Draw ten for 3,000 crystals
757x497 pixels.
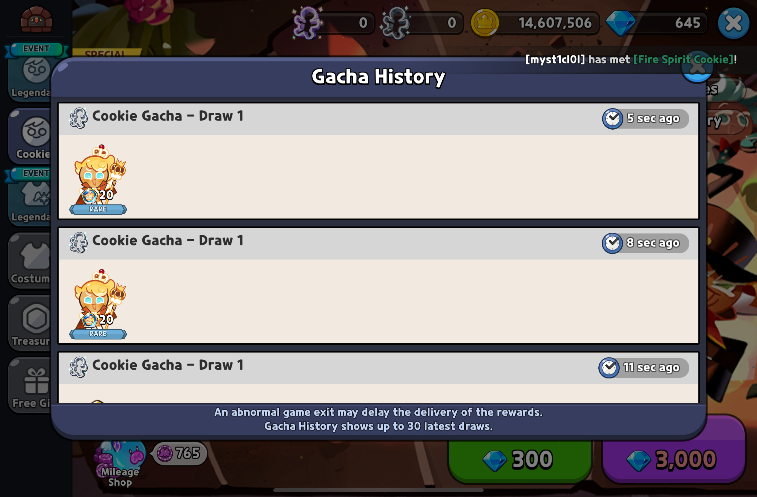(x=673, y=460)
